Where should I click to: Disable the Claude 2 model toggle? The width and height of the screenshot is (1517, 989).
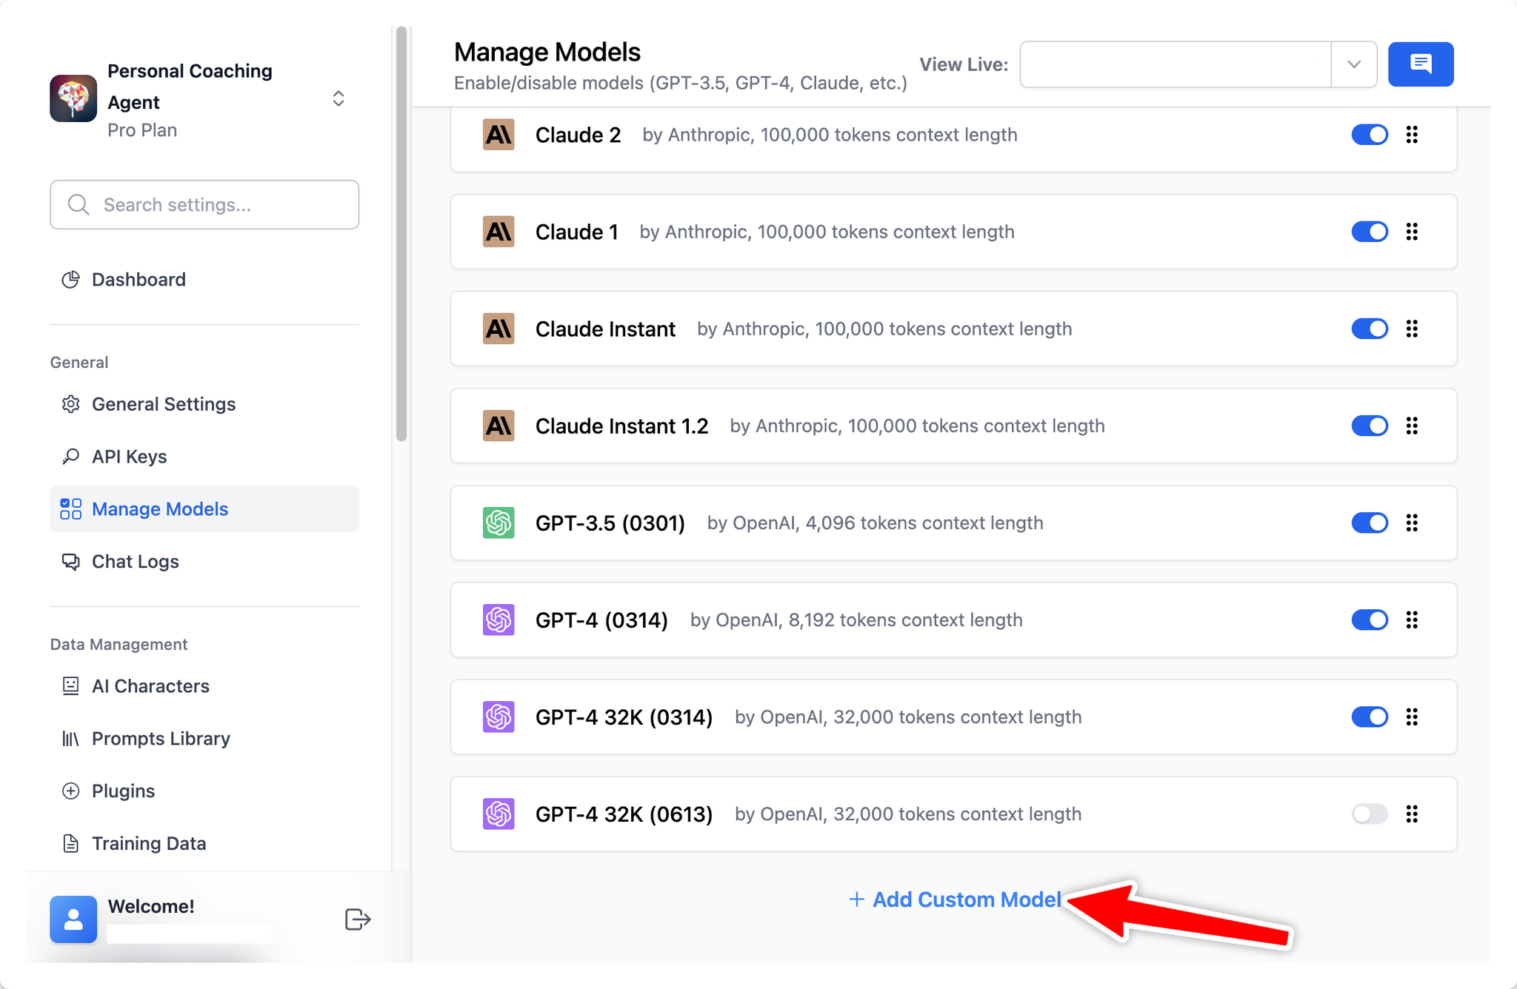[1370, 135]
